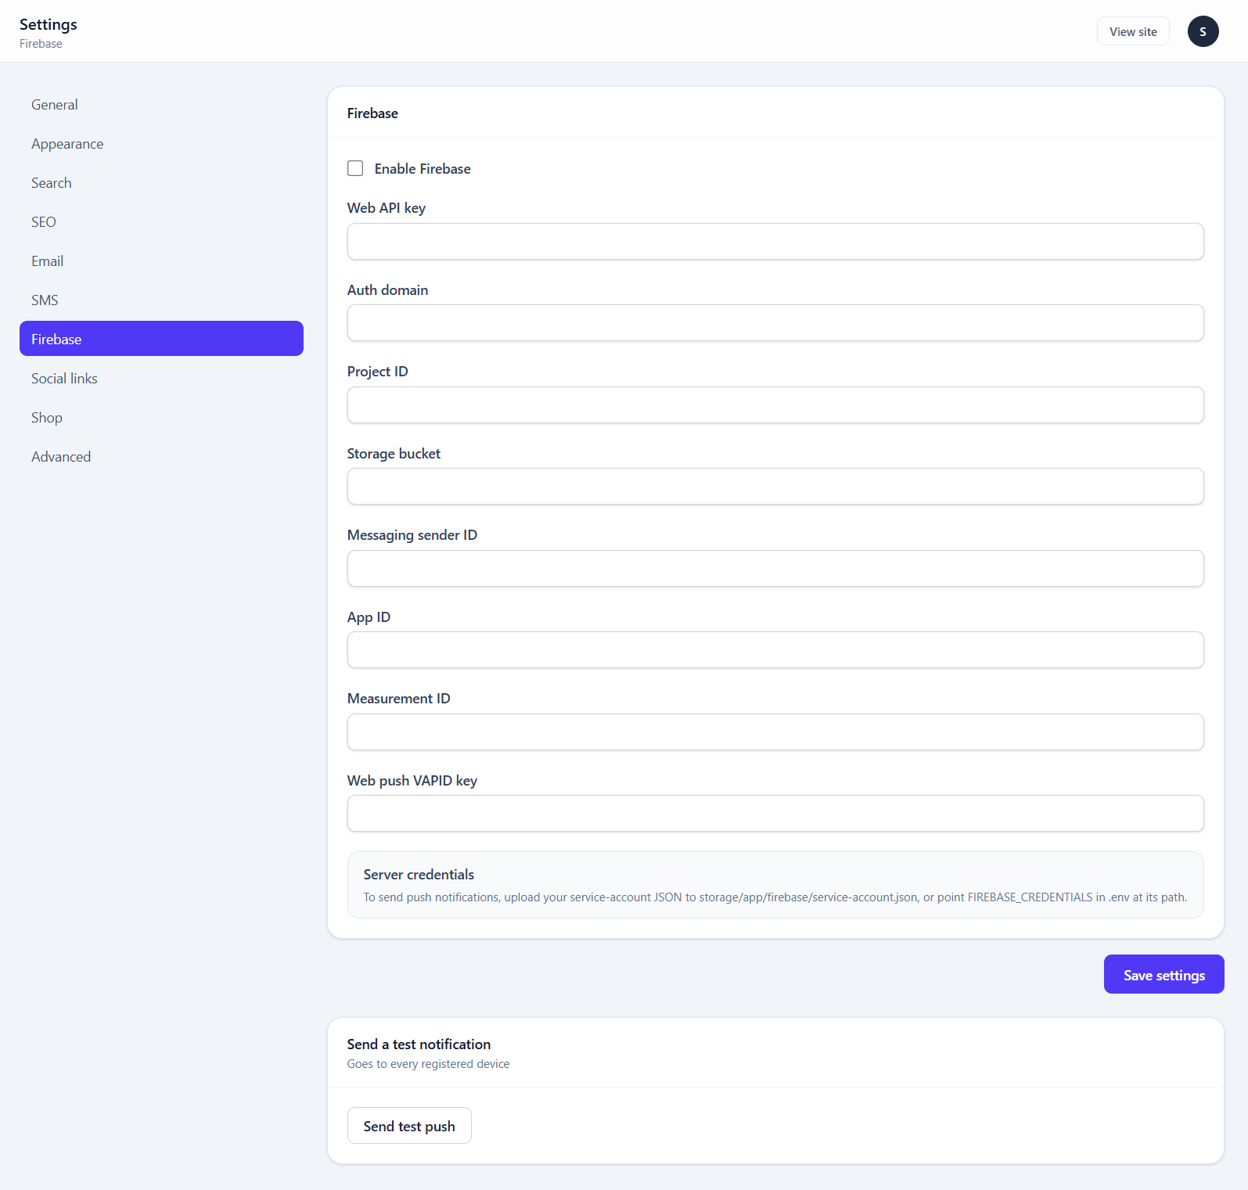Screen dimensions: 1248x1190
Task: Click the Enable Firebase label text
Action: 423,169
